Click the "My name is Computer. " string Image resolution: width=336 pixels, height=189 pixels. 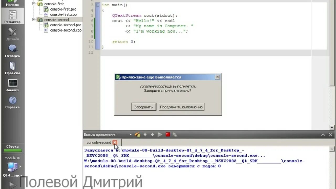click(163, 26)
